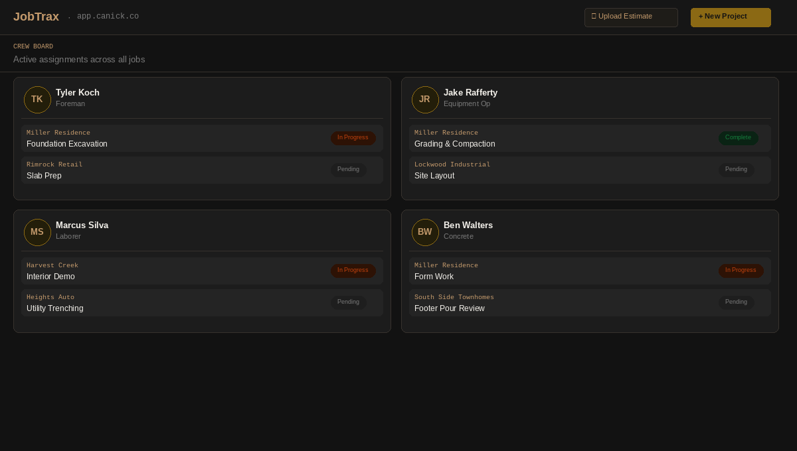The image size is (797, 451).
Task: Click Marcus Silva's MS avatar
Action: [x=37, y=232]
